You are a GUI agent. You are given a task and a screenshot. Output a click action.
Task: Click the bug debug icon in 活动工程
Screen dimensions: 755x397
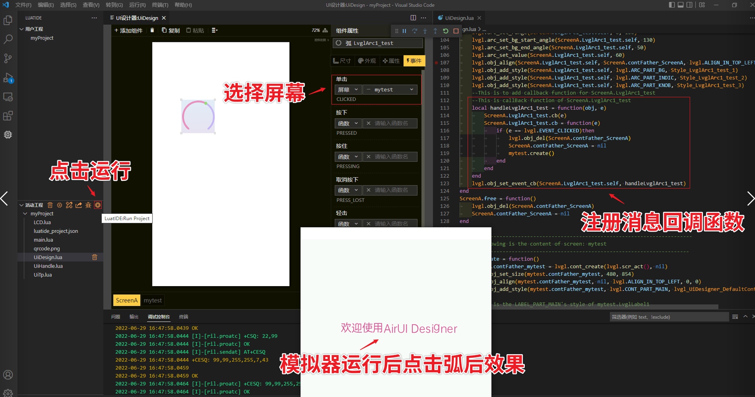click(x=88, y=205)
